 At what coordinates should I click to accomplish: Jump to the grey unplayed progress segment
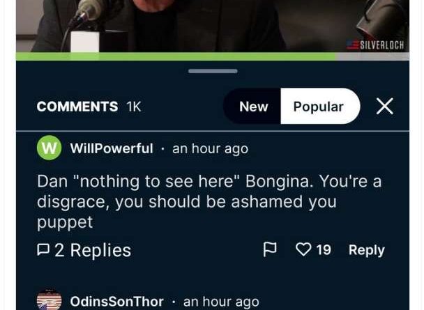372,56
